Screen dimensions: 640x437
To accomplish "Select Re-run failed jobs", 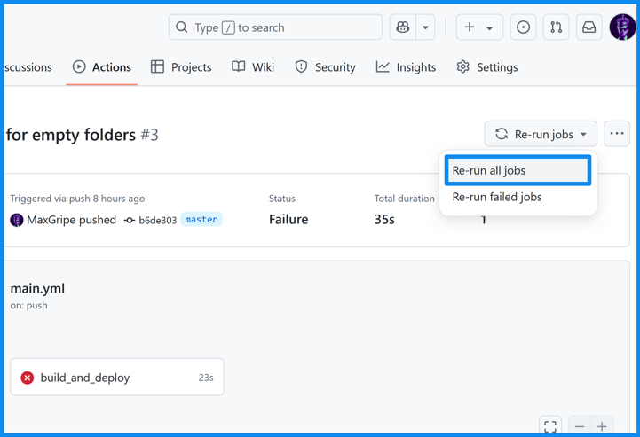I will coord(497,197).
